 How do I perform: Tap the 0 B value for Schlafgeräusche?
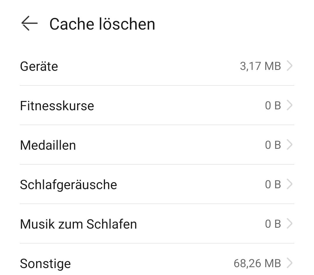click(273, 184)
